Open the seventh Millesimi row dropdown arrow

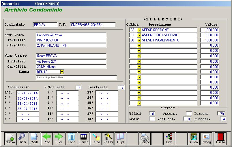pos(139,61)
